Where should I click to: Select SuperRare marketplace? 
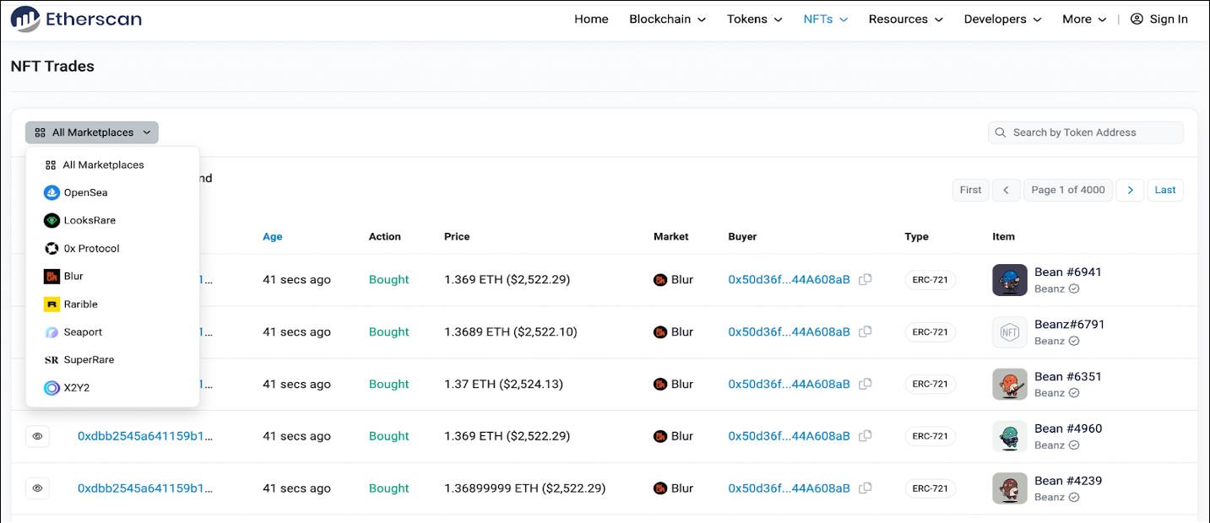click(x=112, y=360)
